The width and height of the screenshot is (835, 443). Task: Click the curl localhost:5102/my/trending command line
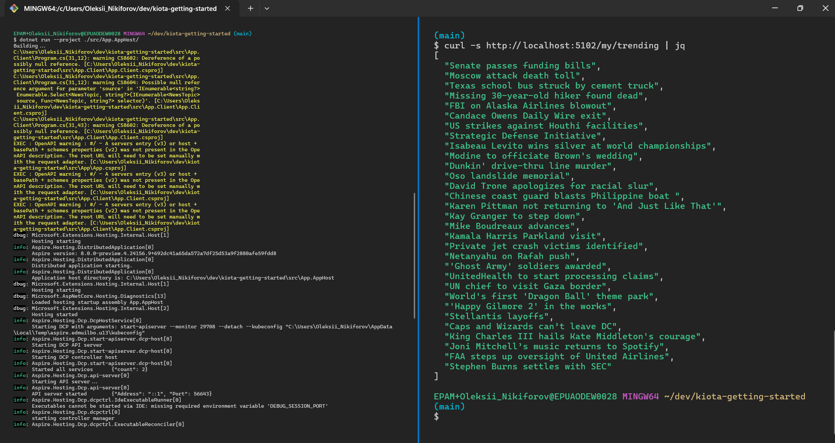(x=559, y=45)
